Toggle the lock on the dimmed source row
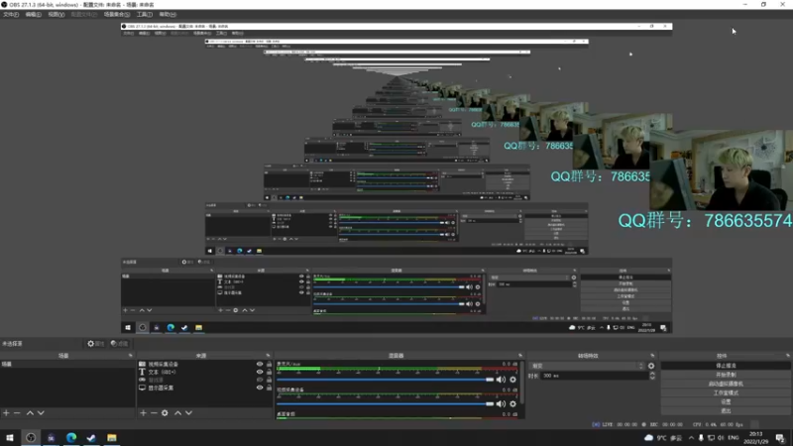793x446 pixels. click(269, 380)
